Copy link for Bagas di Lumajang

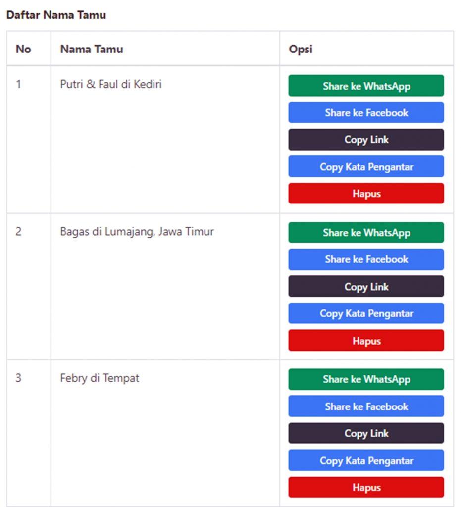pos(366,286)
